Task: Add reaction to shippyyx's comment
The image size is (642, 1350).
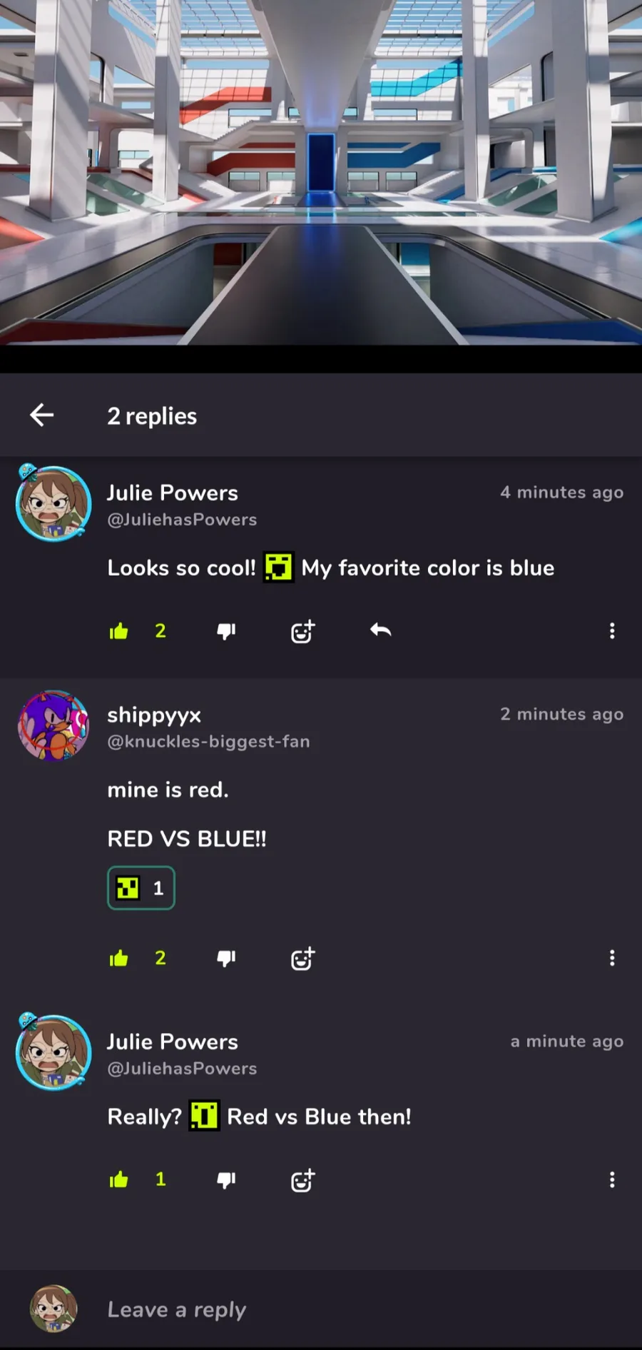Action: [x=303, y=958]
